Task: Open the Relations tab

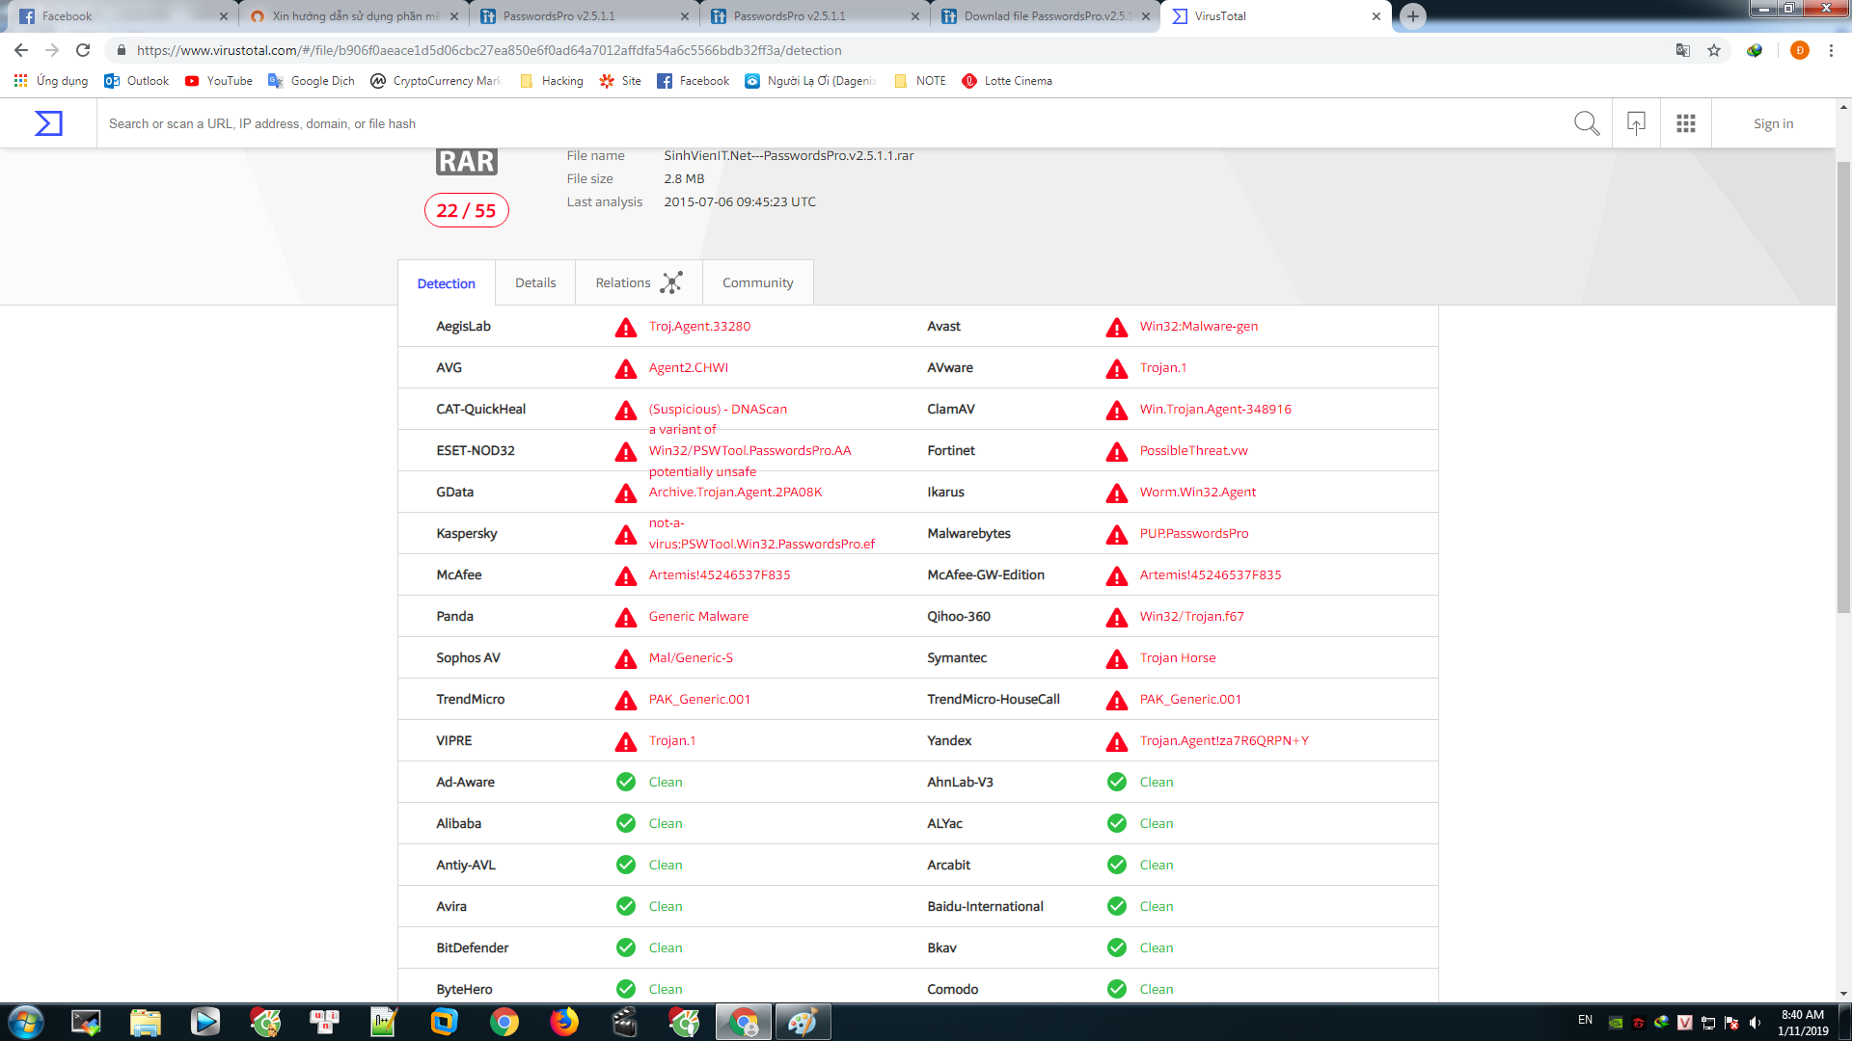Action: click(639, 282)
